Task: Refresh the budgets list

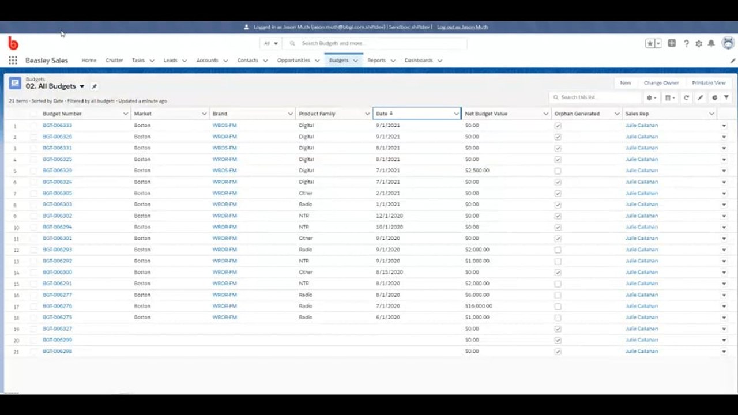Action: (x=686, y=97)
